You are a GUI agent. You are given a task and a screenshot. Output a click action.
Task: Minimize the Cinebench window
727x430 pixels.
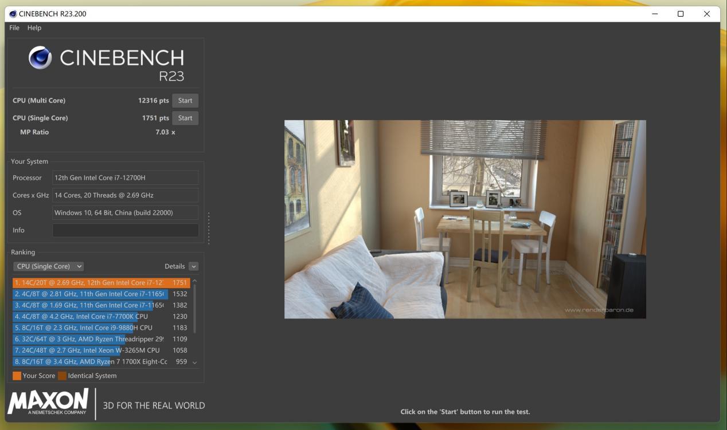pyautogui.click(x=655, y=14)
